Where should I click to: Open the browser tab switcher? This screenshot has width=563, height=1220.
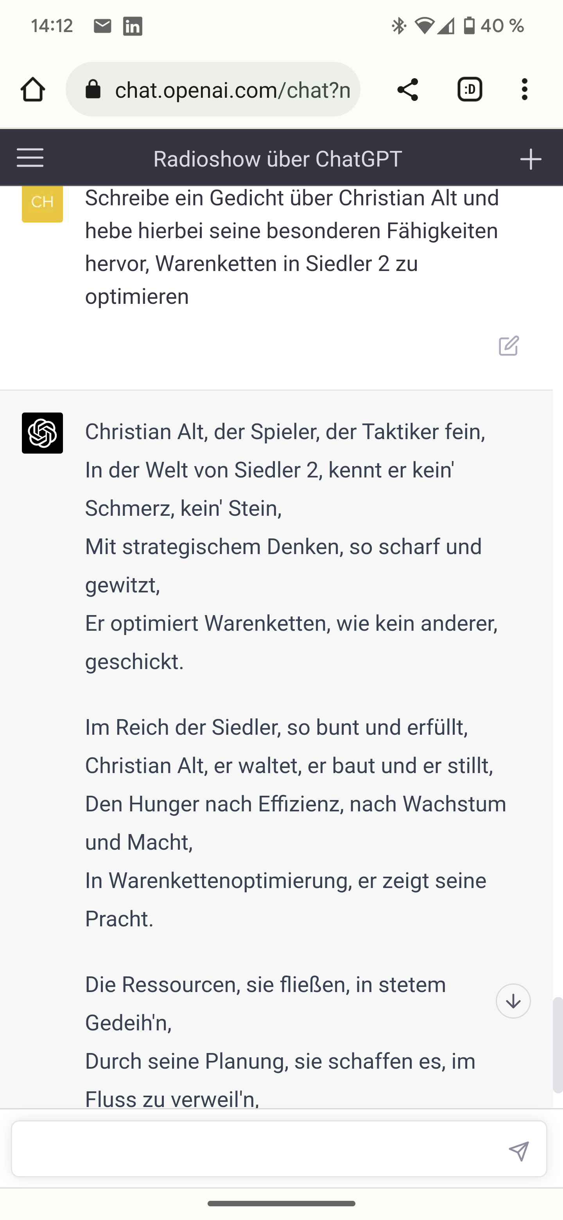pyautogui.click(x=469, y=90)
